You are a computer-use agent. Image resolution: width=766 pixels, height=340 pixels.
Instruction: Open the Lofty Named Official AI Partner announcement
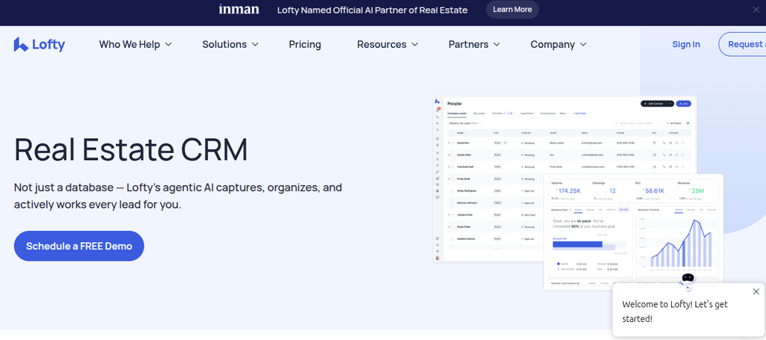coord(373,10)
